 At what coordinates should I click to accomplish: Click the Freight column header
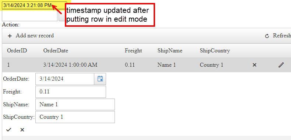(133, 51)
